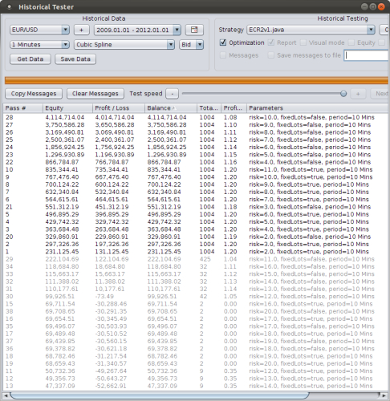This screenshot has width=390, height=401.
Task: Enable the Messages checkbox
Action: point(223,55)
